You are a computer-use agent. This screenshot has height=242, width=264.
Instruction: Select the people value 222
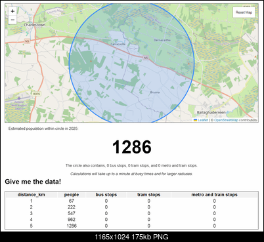[x=72, y=207]
